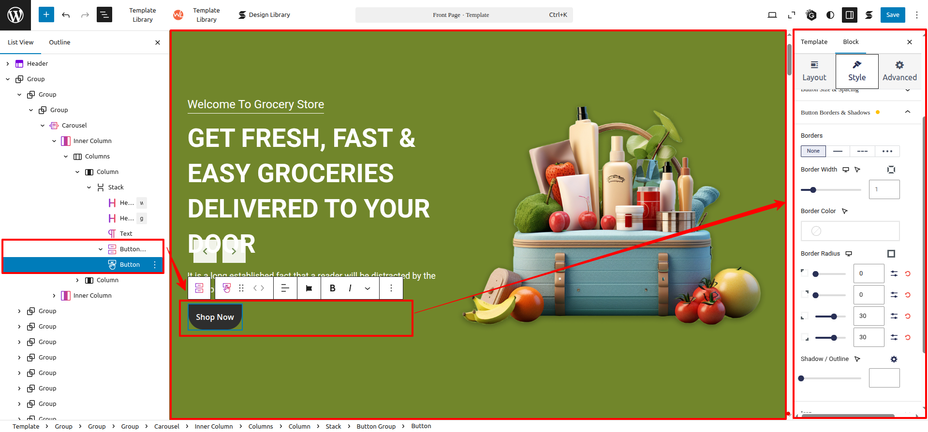Select the None border style
Image resolution: width=928 pixels, height=432 pixels.
click(x=813, y=151)
